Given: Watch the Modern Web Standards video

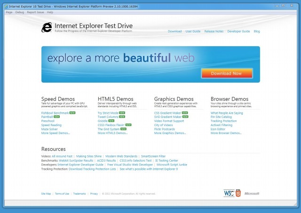Looking at the screenshot, I should [121, 157].
